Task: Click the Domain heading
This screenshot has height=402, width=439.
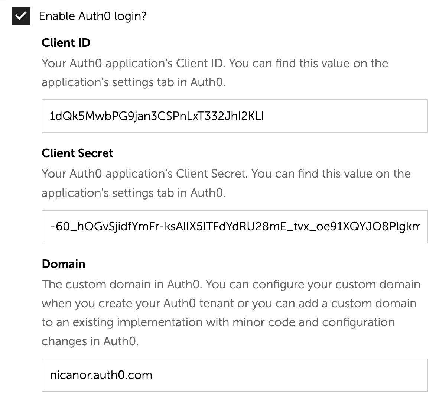Action: click(x=64, y=264)
